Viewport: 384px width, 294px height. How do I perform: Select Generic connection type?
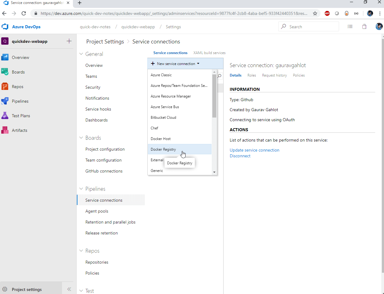coord(180,171)
